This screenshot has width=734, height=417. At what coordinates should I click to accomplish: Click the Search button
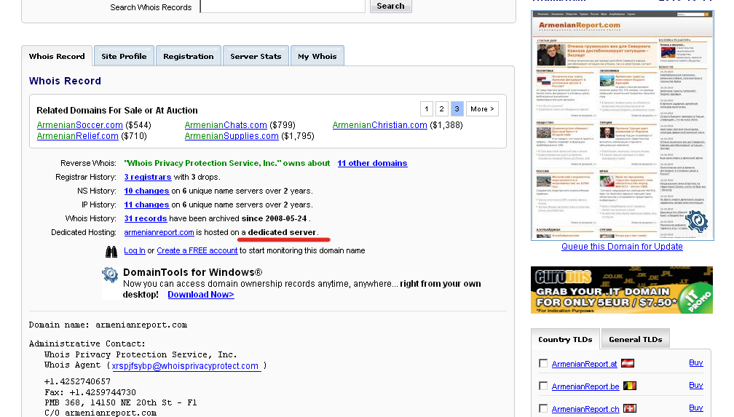point(391,6)
